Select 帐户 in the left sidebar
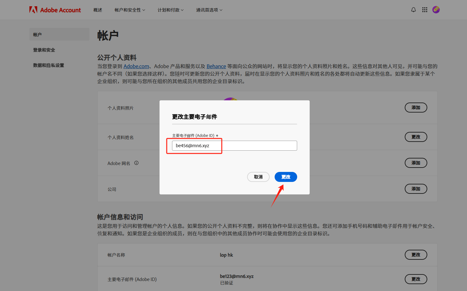Image resolution: width=467 pixels, height=291 pixels. (x=59, y=34)
